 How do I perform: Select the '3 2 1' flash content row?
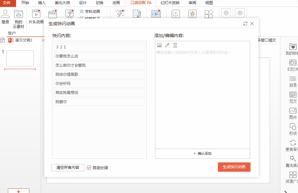(99, 47)
